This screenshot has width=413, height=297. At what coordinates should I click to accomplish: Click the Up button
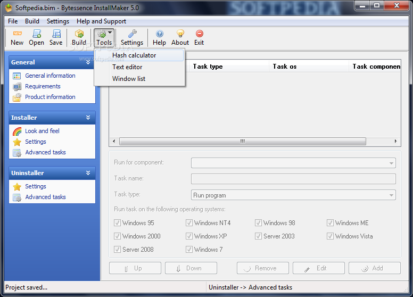(x=135, y=268)
